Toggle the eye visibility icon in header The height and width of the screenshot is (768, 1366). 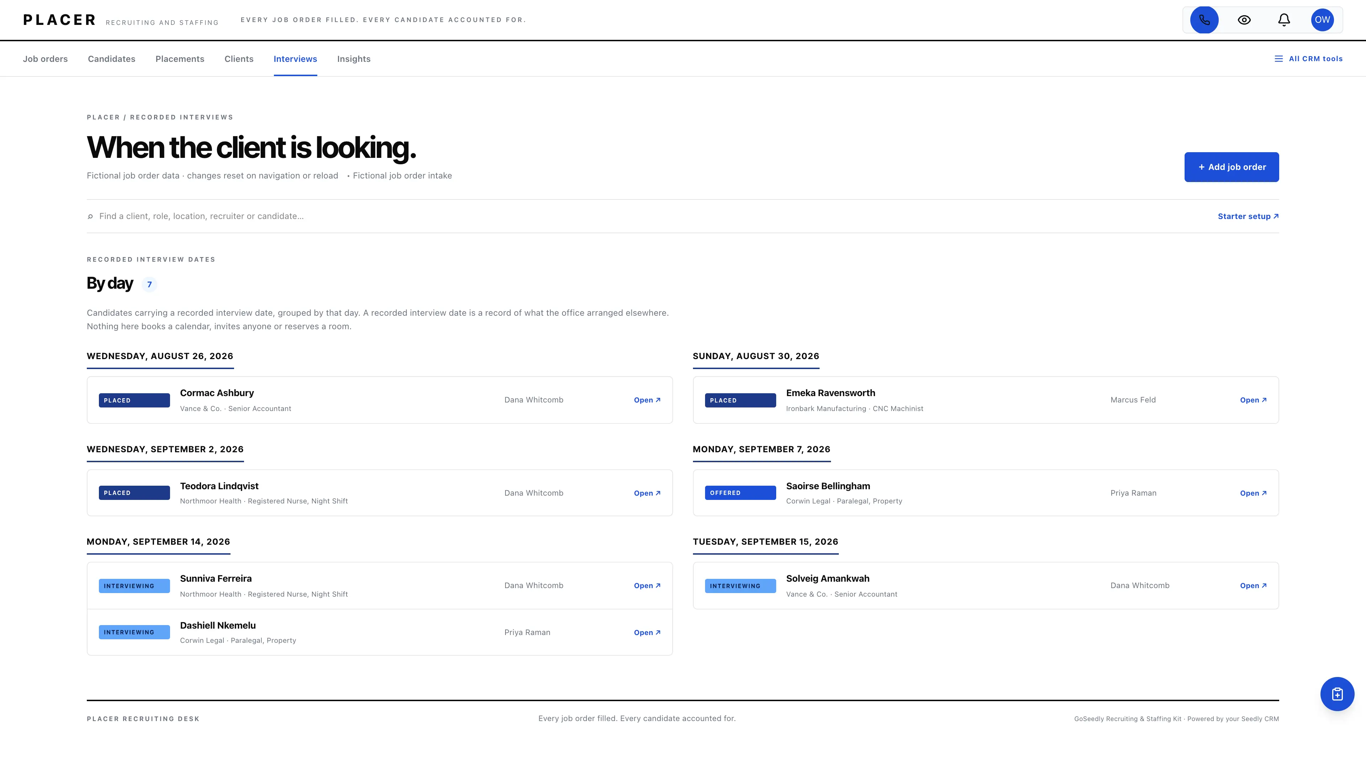tap(1244, 20)
